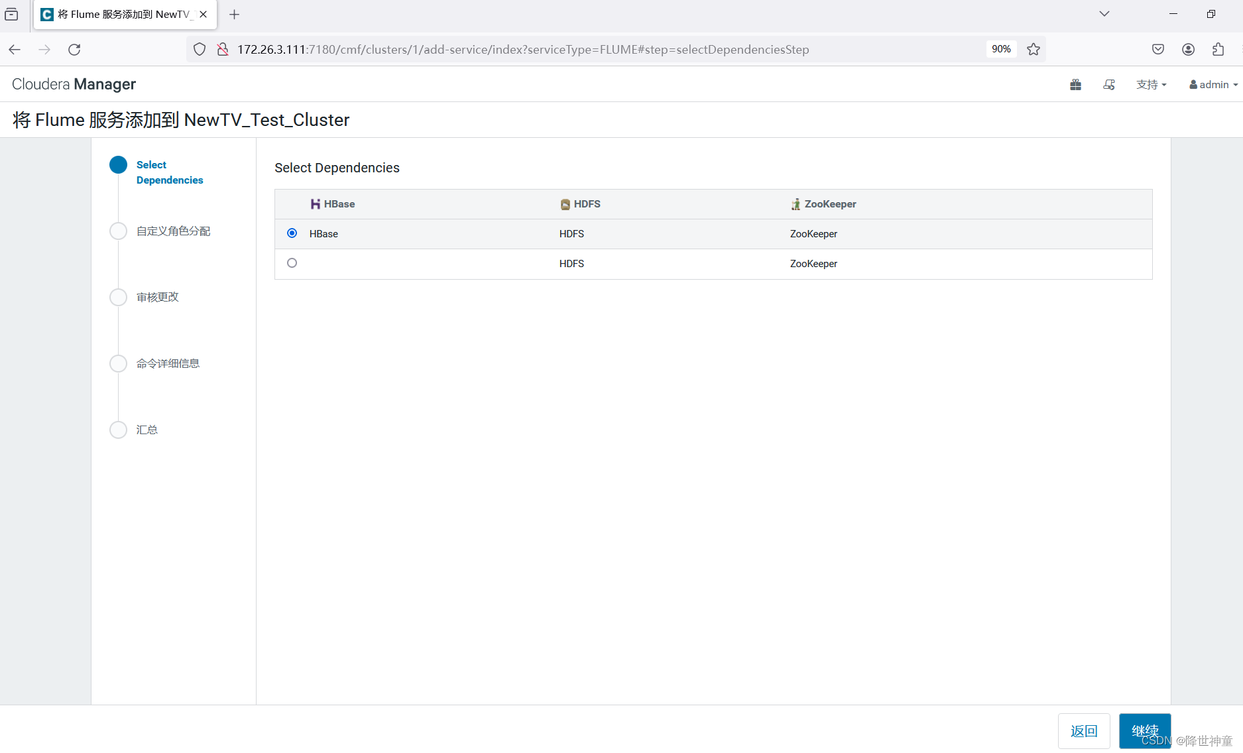Open the admin user dropdown
The image size is (1243, 753).
coord(1213,85)
